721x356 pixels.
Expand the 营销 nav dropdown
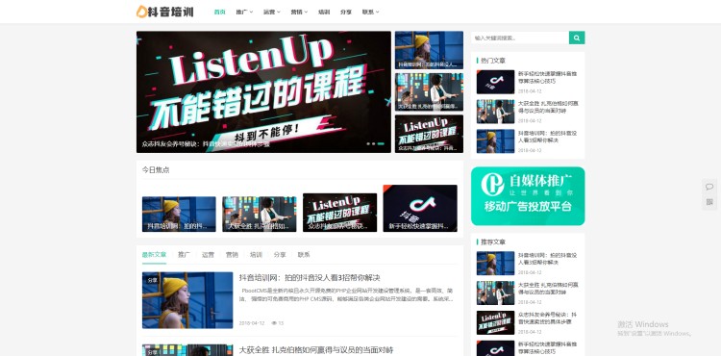tap(299, 12)
